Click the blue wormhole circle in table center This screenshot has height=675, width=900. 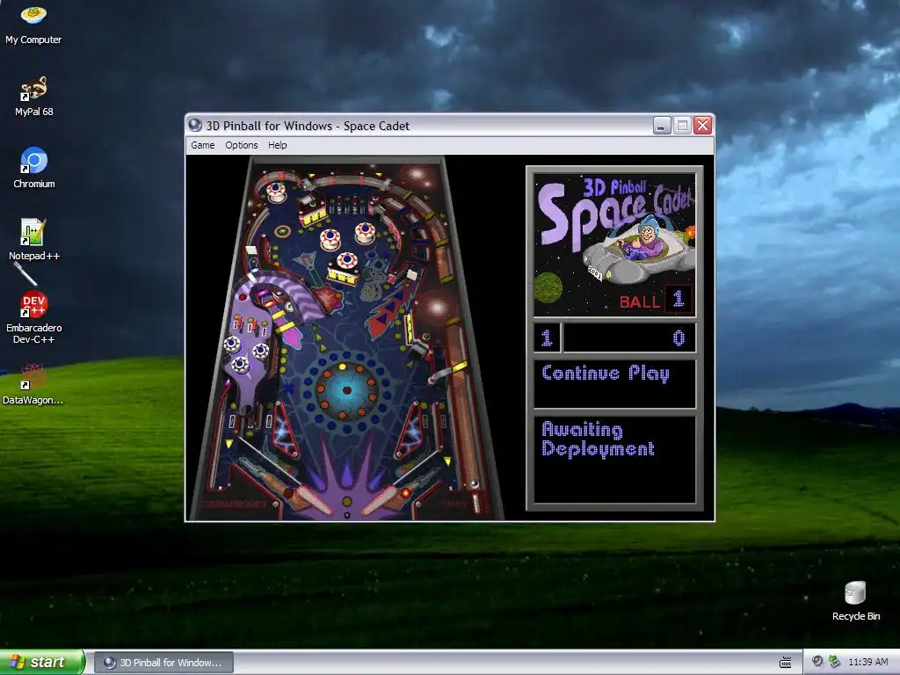point(346,389)
